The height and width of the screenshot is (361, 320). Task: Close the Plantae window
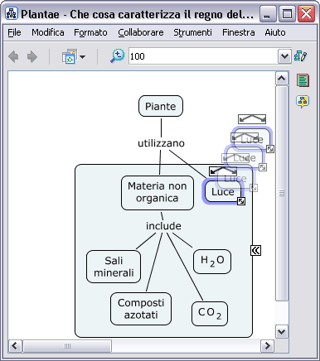point(306,14)
